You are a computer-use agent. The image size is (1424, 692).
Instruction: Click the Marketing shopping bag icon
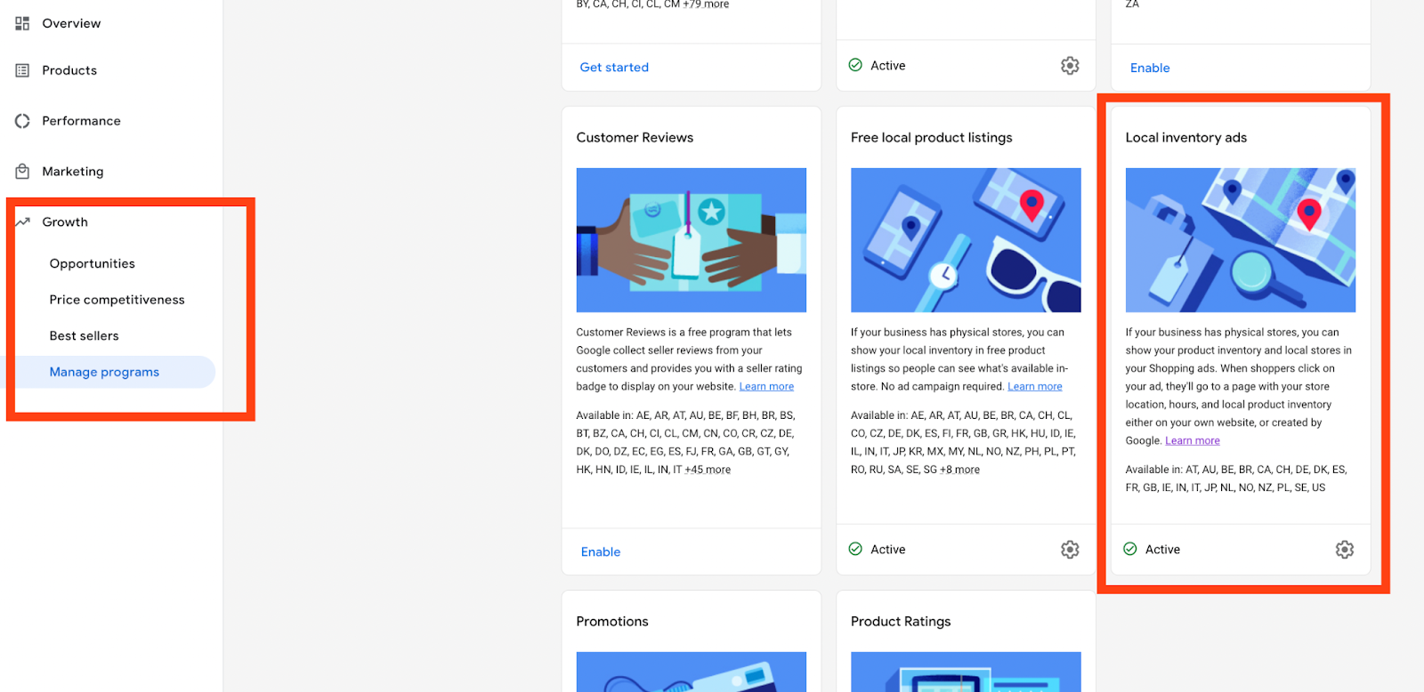pos(22,172)
